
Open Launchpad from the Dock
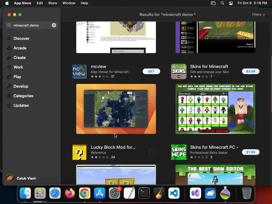coord(40,193)
